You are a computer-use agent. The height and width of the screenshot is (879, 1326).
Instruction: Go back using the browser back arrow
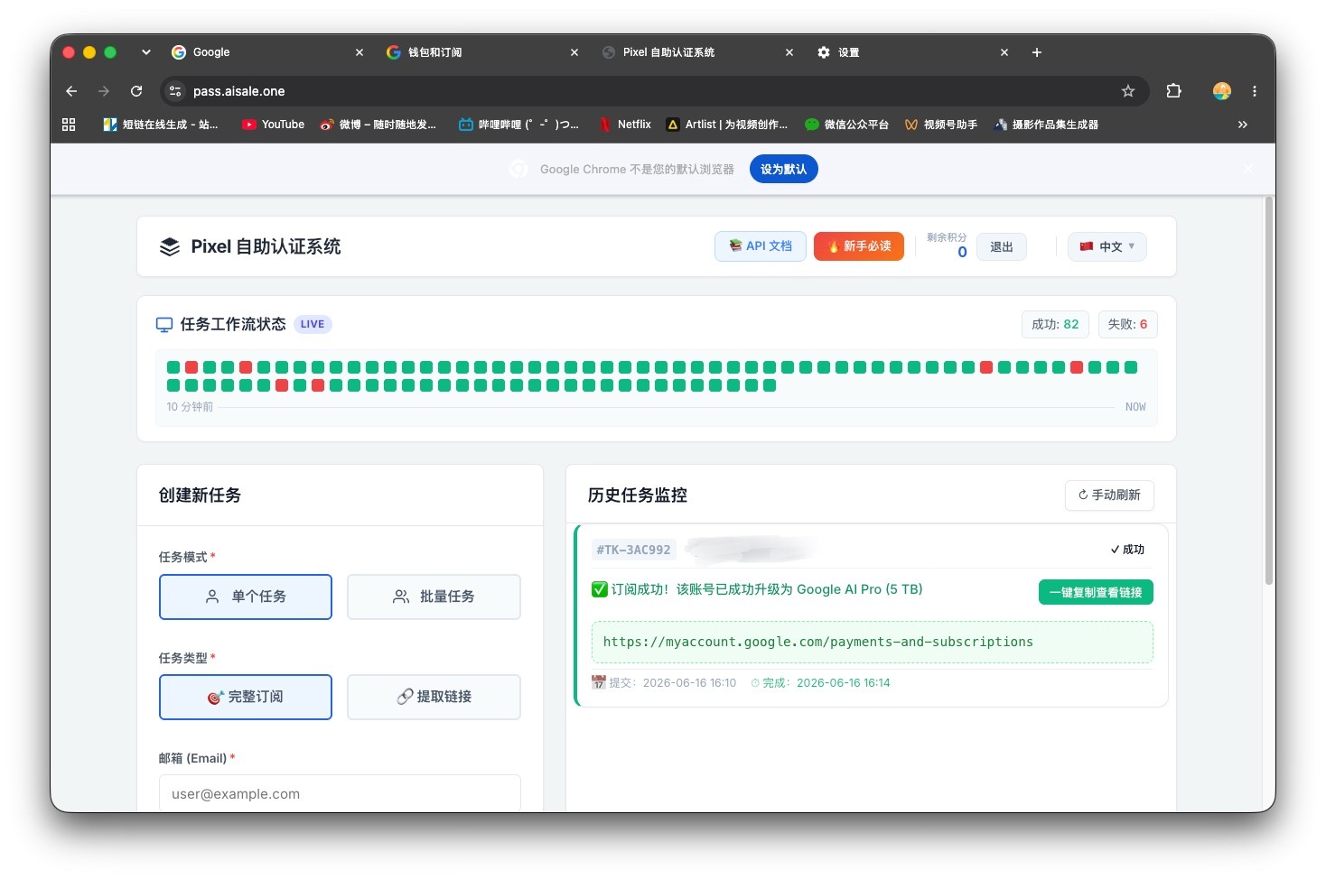[x=71, y=91]
